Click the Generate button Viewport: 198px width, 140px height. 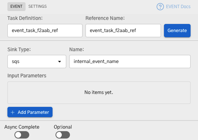coord(177,31)
